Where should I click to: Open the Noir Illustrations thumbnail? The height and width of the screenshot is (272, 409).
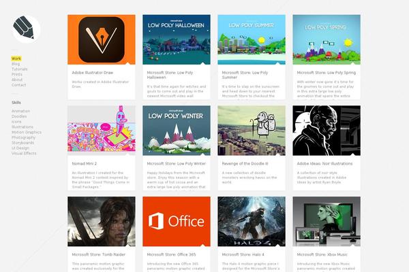[x=327, y=131]
